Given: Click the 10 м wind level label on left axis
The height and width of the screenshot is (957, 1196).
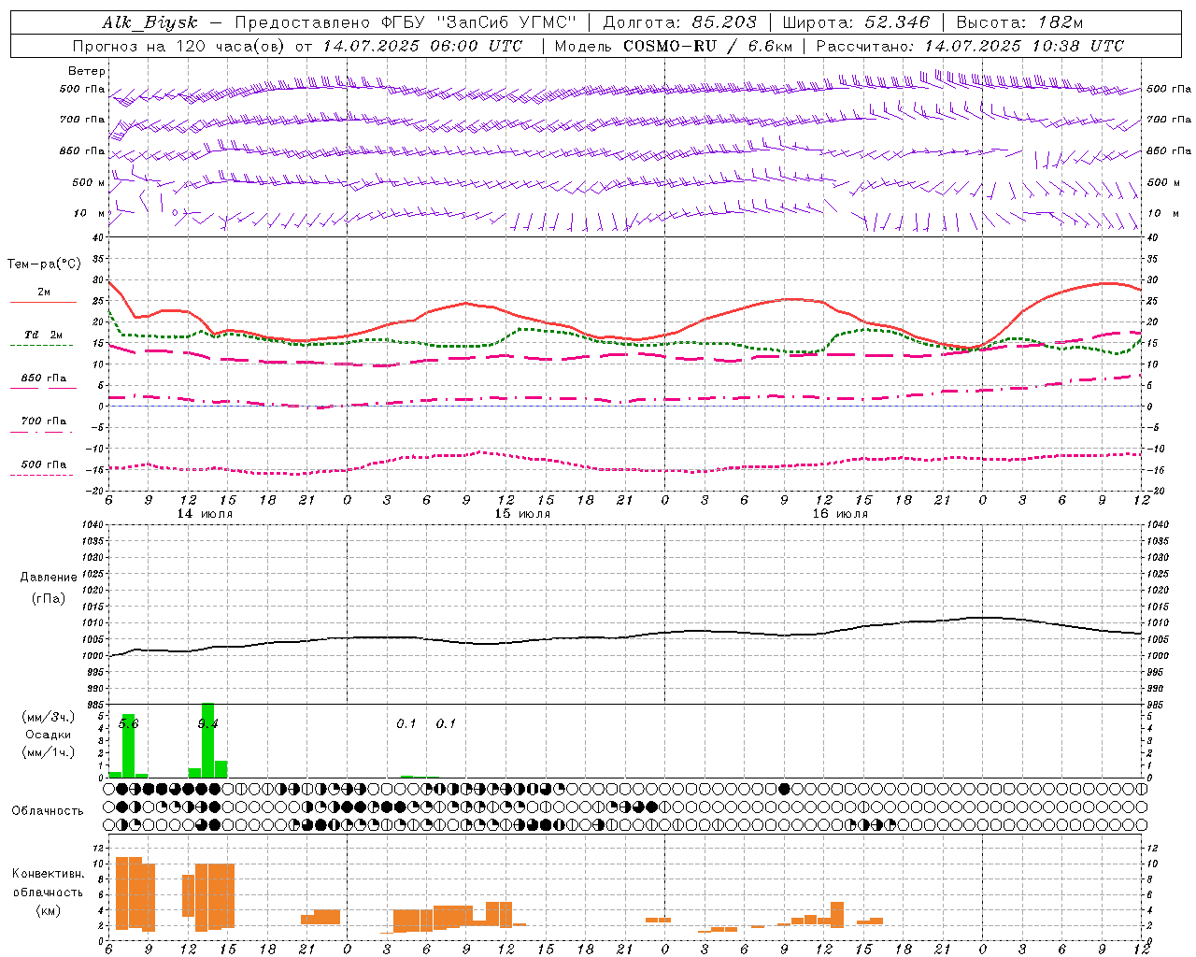Looking at the screenshot, I should [x=88, y=213].
